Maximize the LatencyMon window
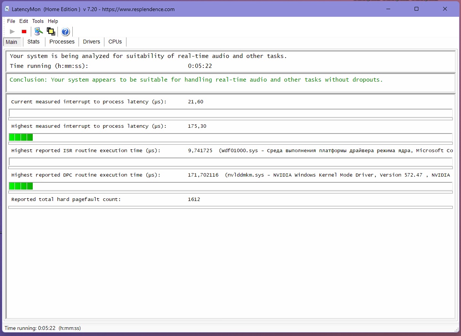Screen dimensions: 461x336 tap(416, 9)
